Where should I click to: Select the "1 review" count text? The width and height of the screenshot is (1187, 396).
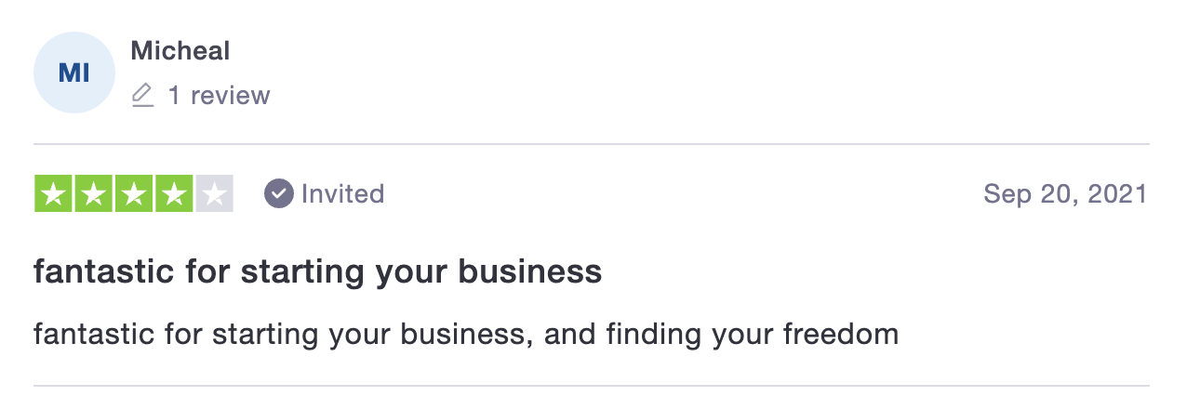tap(219, 95)
